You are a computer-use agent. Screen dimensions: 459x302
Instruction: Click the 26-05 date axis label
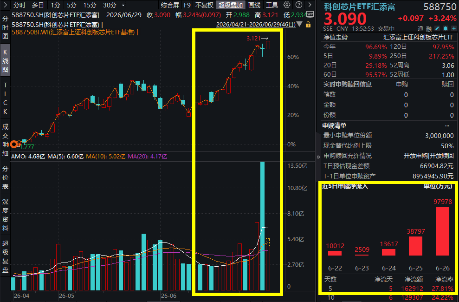(66, 296)
